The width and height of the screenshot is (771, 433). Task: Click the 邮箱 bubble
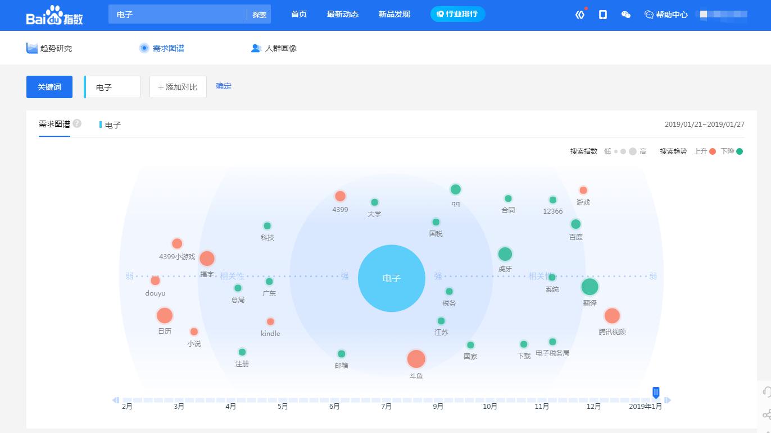point(341,354)
